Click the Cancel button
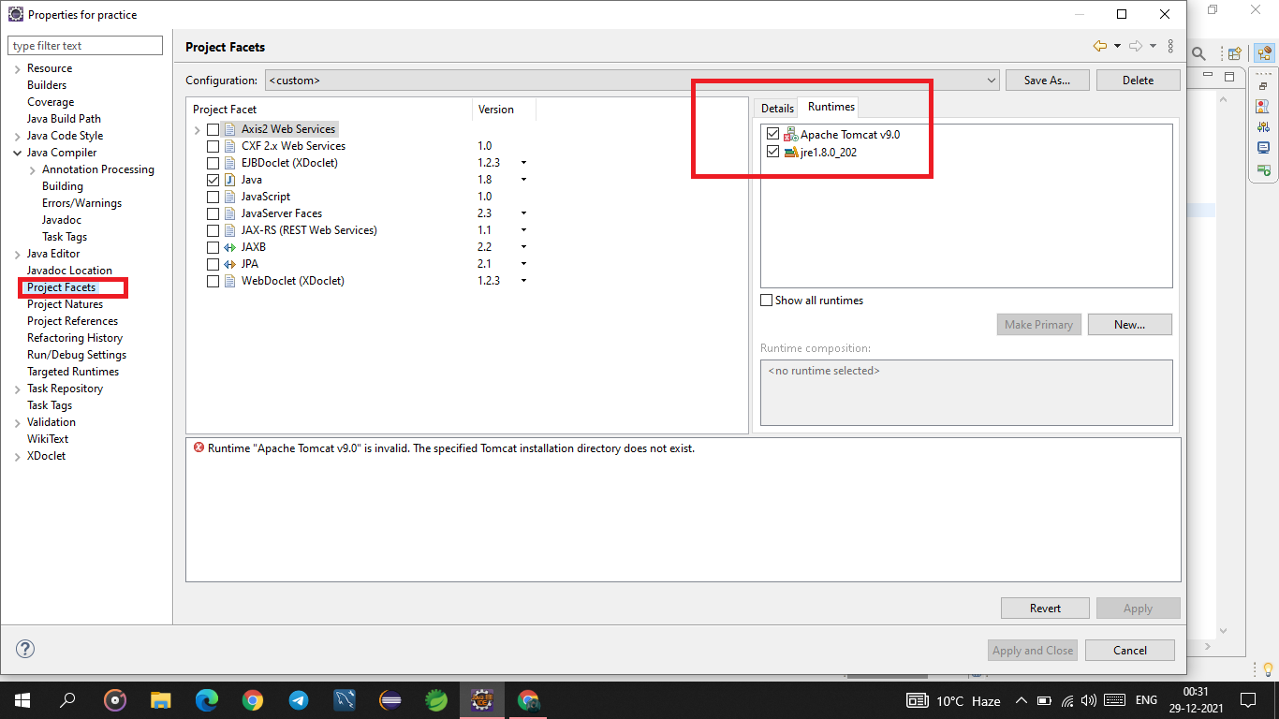The image size is (1279, 719). (x=1130, y=651)
